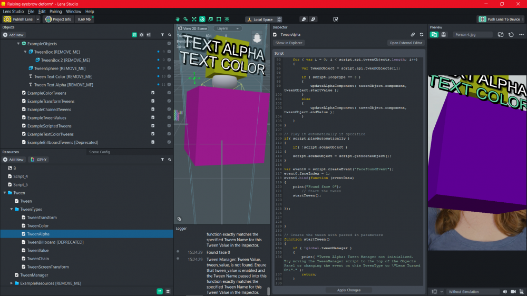
Task: Switch Resources to list view at bottom
Action: click(160, 291)
